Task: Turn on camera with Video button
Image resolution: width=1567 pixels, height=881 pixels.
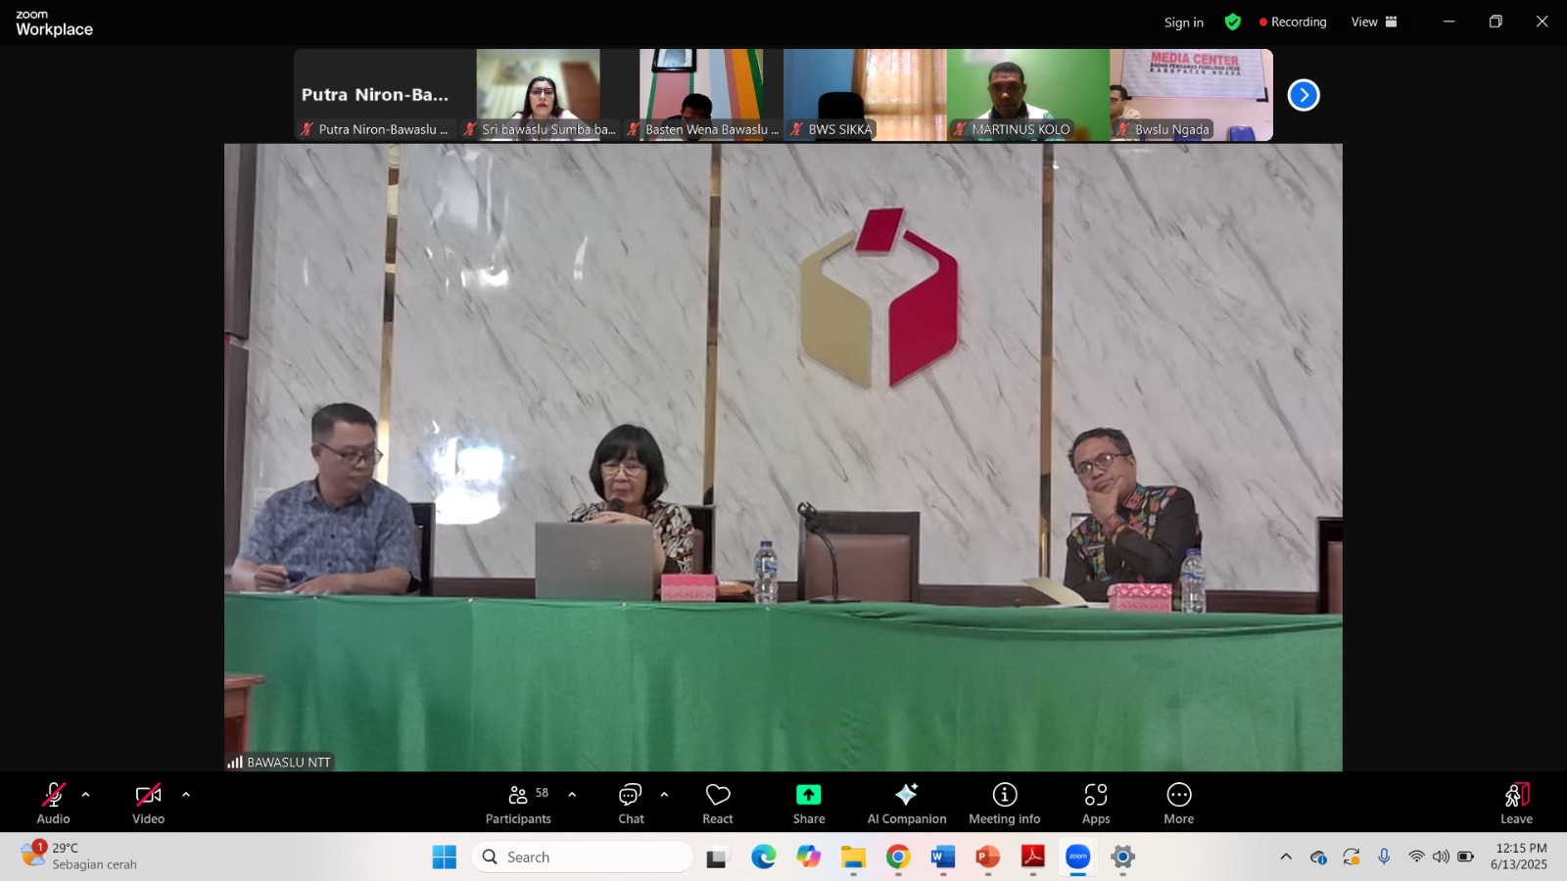Action: tap(148, 803)
